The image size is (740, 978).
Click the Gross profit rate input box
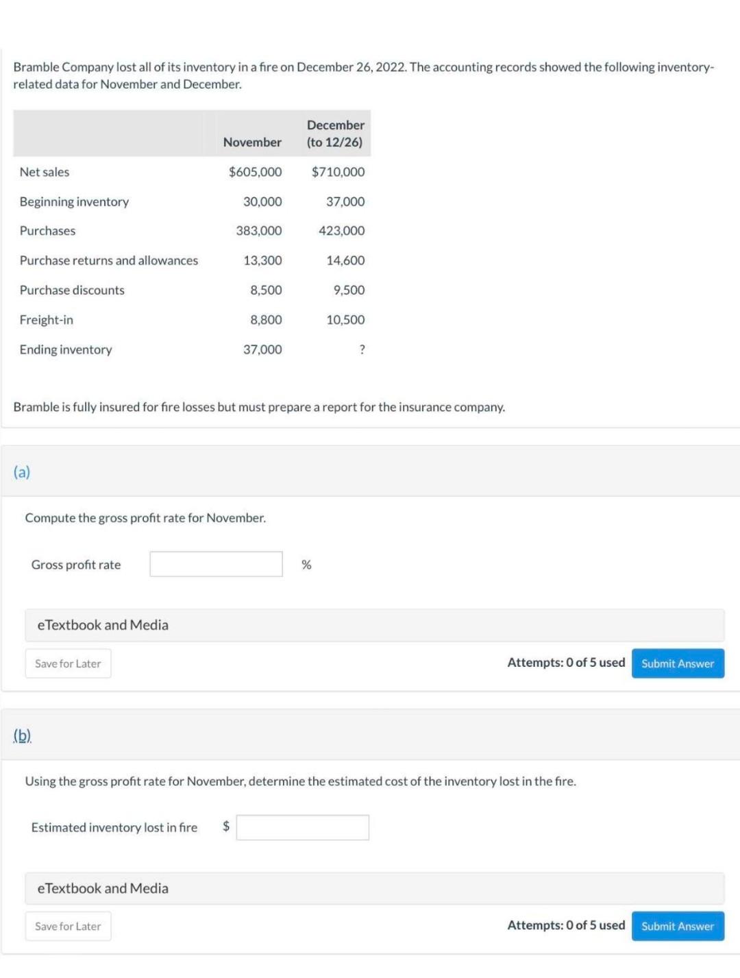coord(216,564)
